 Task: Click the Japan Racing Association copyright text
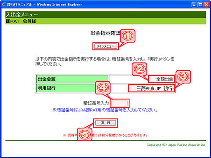[x=176, y=145]
